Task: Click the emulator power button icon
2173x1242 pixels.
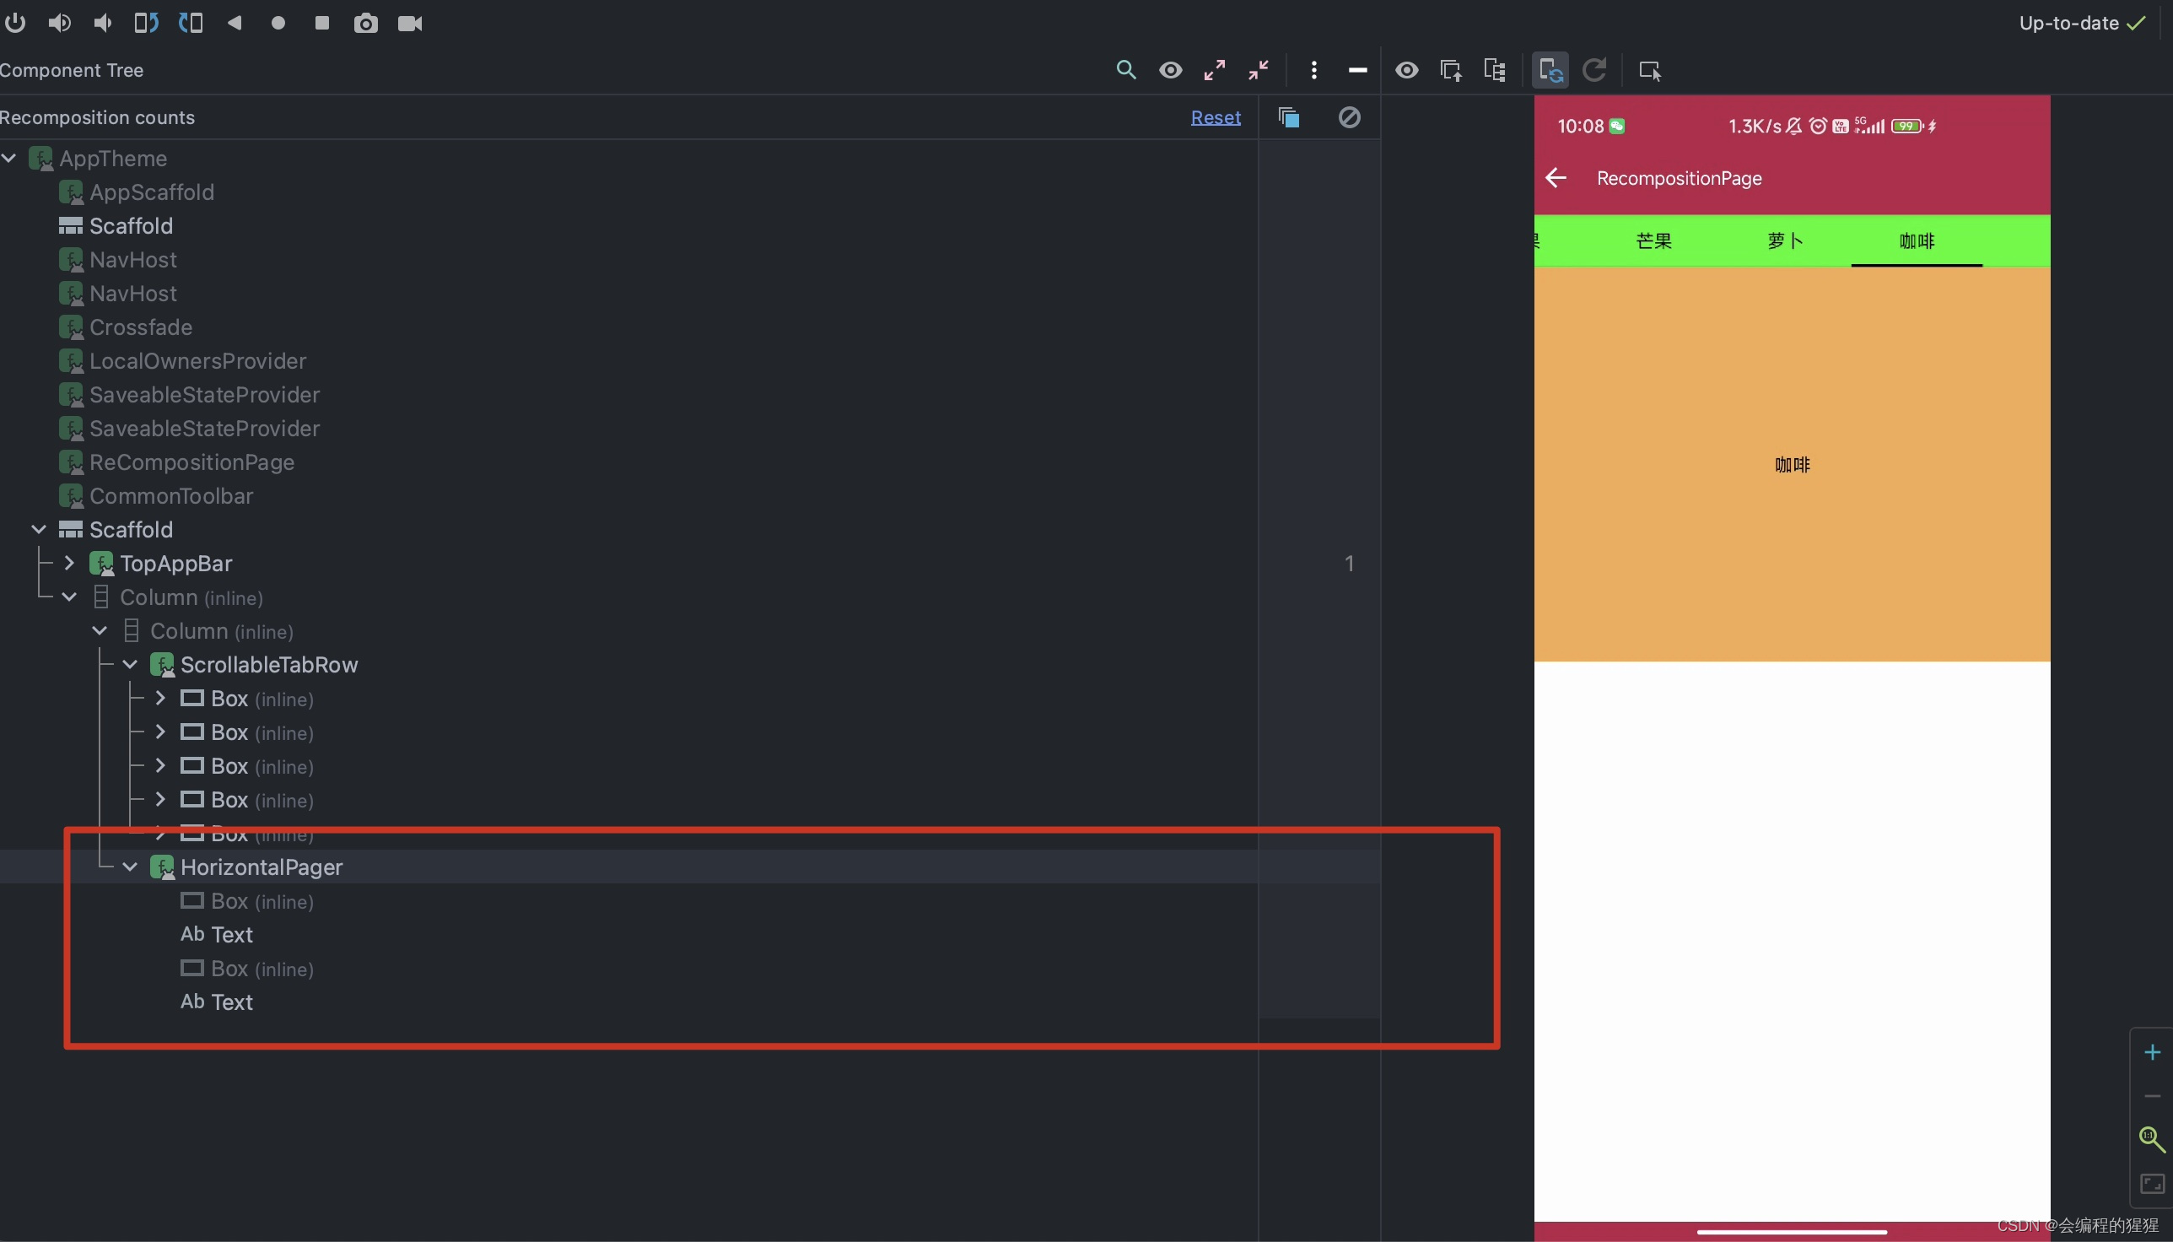Action: (14, 23)
